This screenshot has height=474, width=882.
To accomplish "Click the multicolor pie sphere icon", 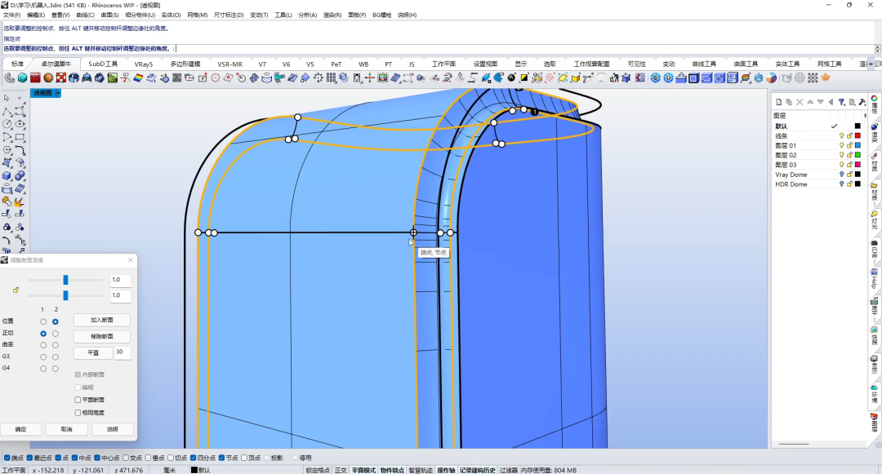I will (x=771, y=78).
